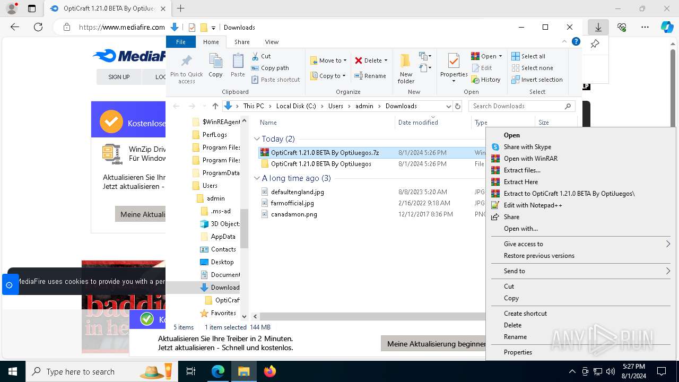This screenshot has width=679, height=382.
Task: Click New folder icon
Action: coord(406,68)
